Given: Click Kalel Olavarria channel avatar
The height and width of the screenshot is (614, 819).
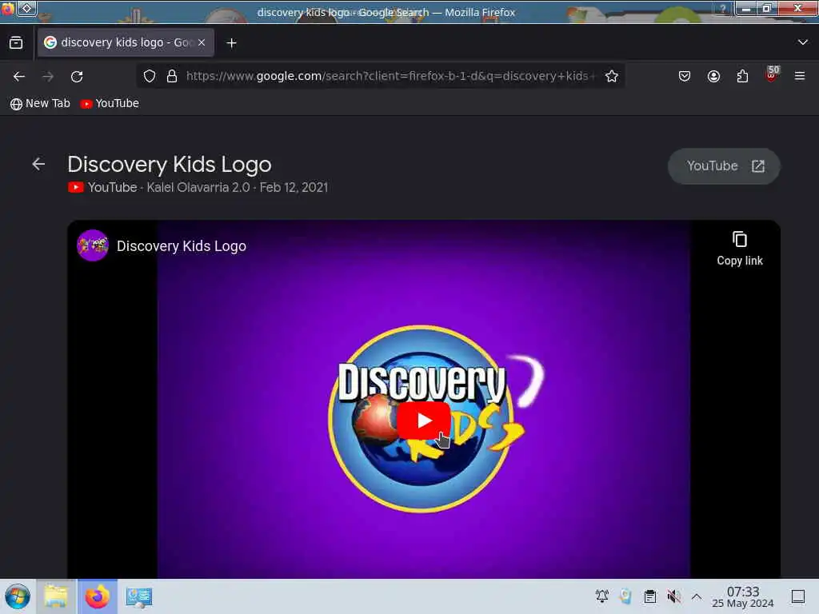Looking at the screenshot, I should click(93, 245).
